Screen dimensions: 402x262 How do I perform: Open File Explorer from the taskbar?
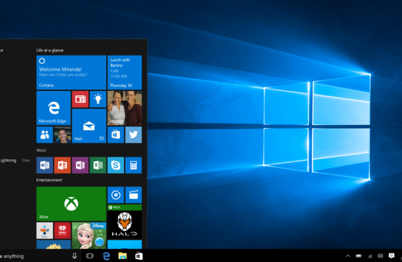(122, 256)
